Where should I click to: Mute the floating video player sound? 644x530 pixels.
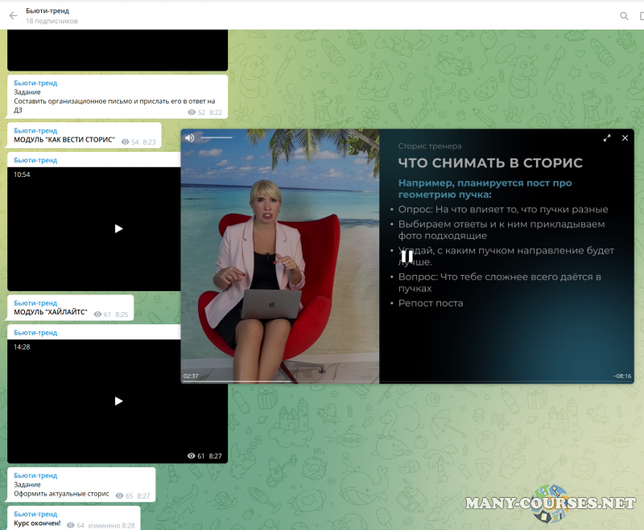(190, 138)
